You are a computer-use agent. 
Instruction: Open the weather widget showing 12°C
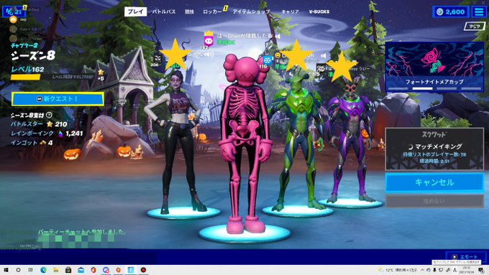click(397, 270)
